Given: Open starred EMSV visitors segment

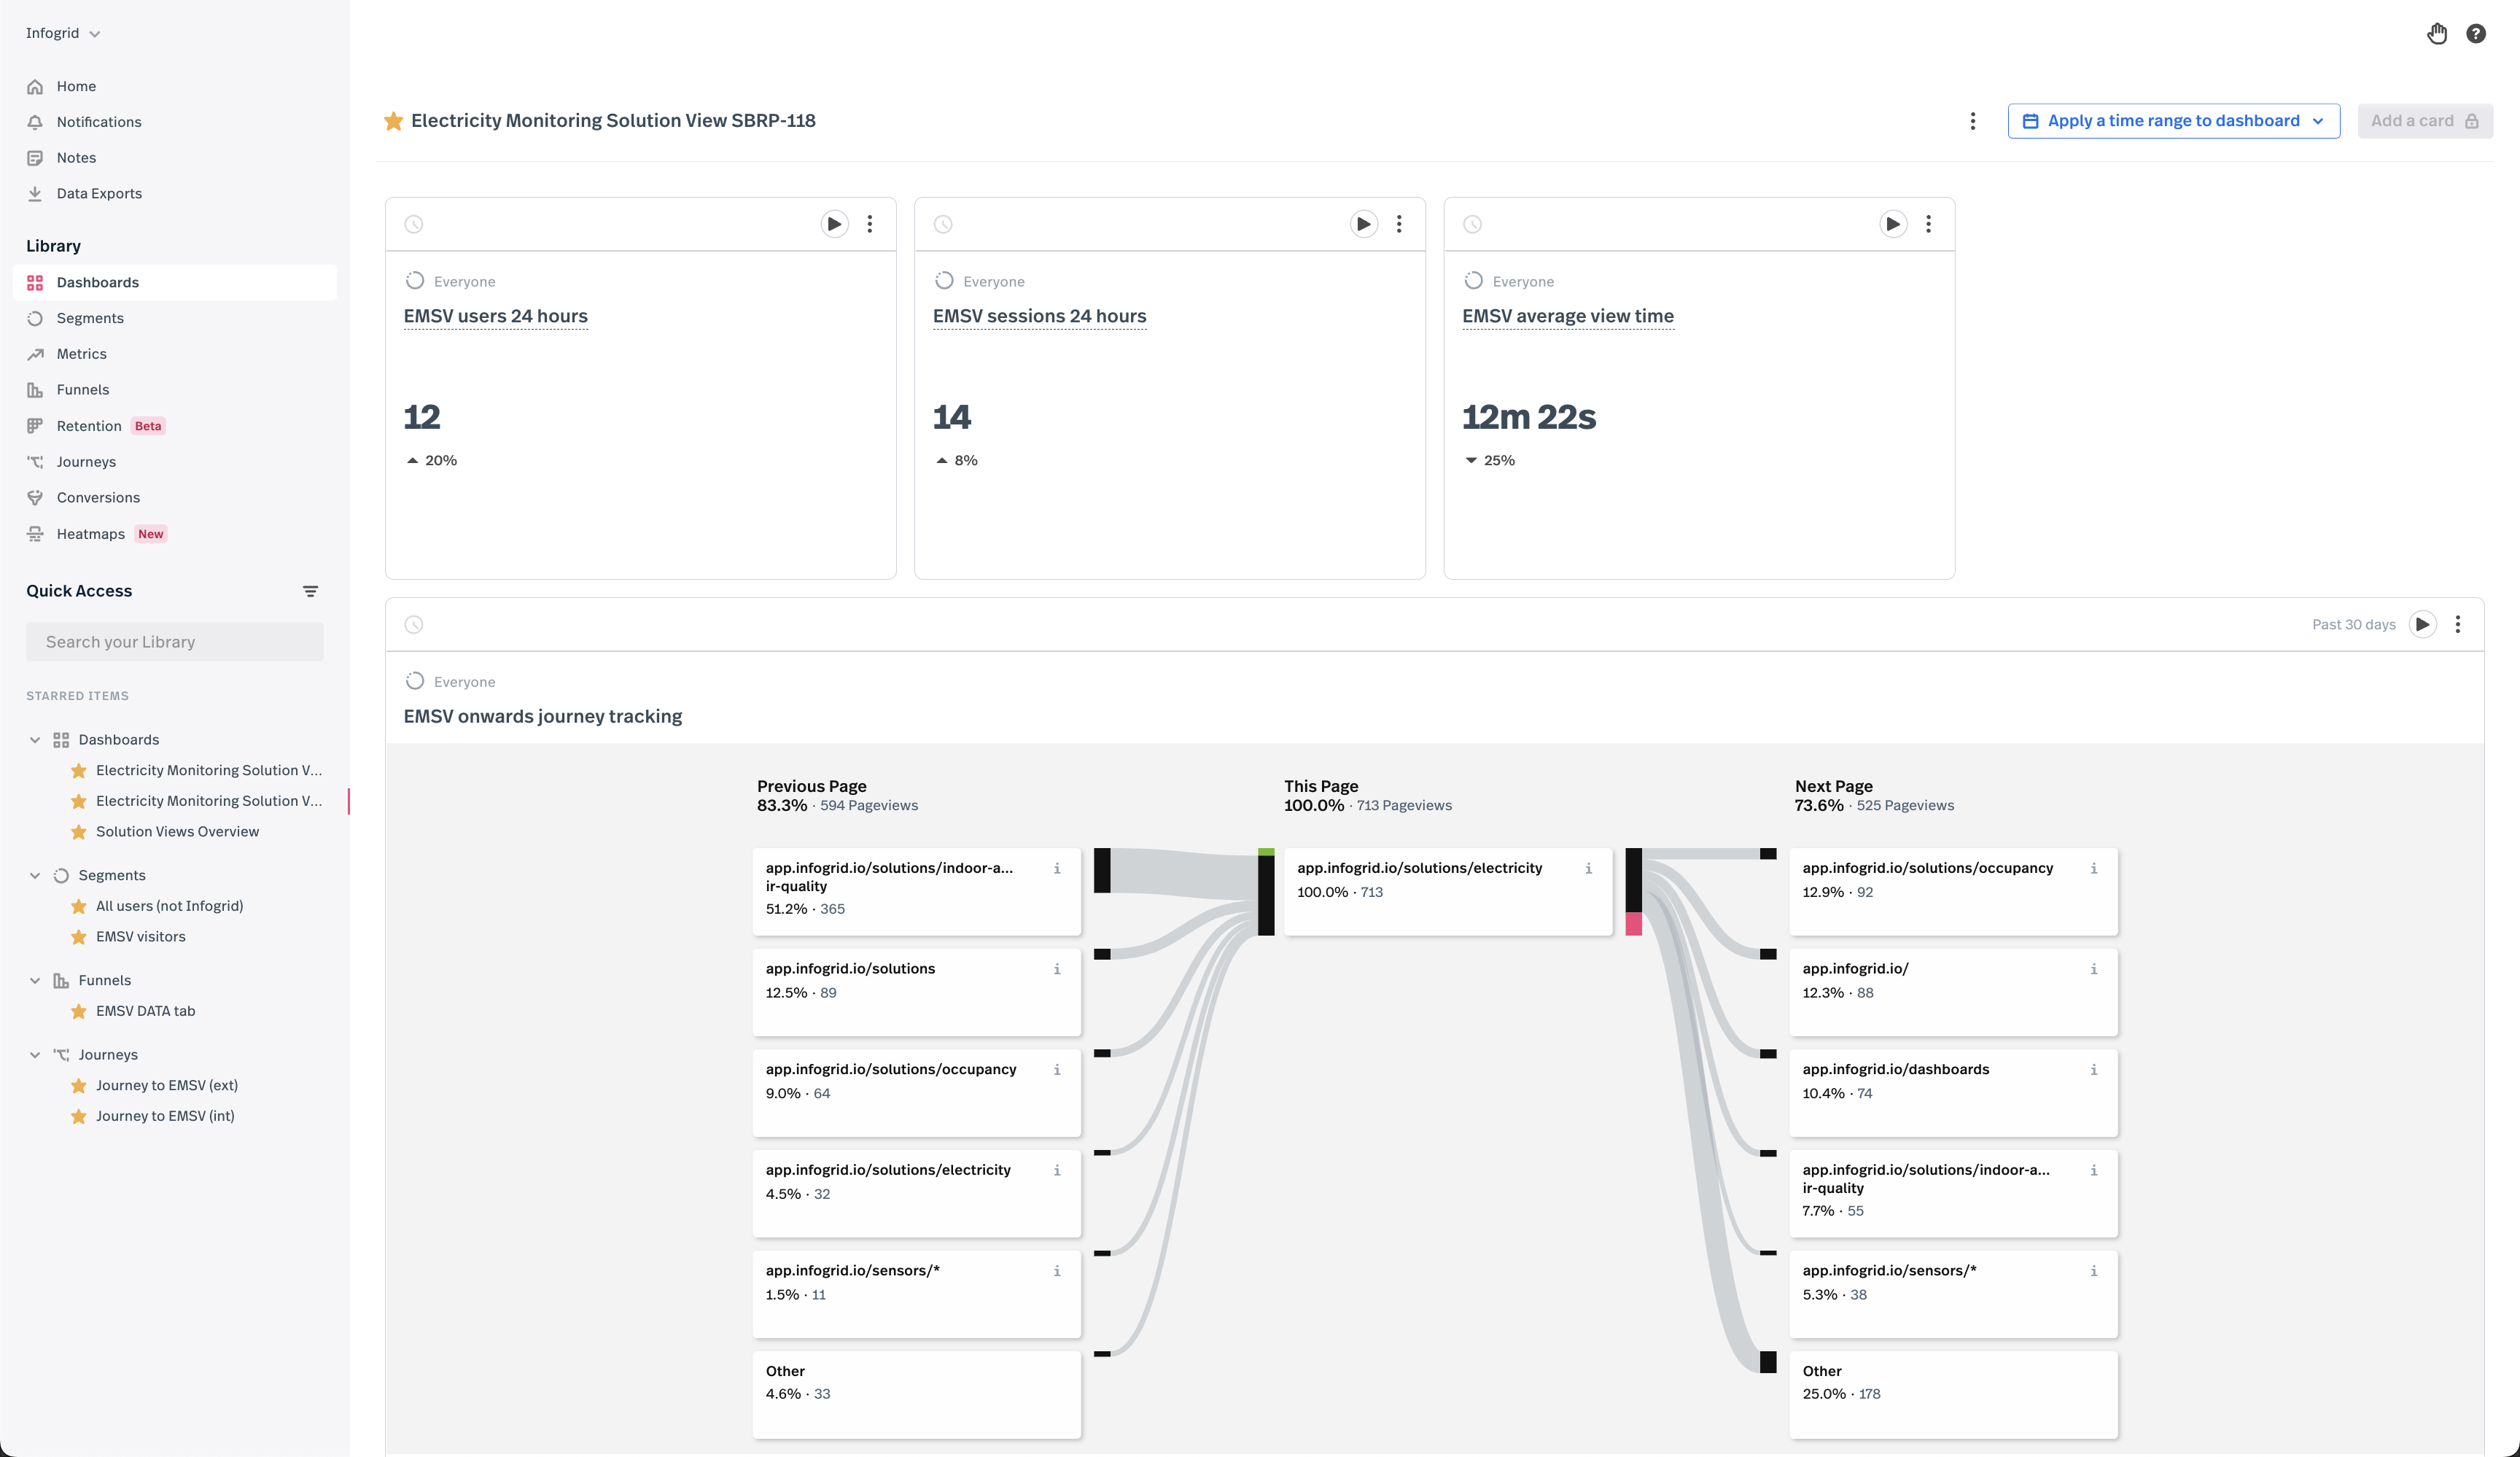Looking at the screenshot, I should click(141, 937).
